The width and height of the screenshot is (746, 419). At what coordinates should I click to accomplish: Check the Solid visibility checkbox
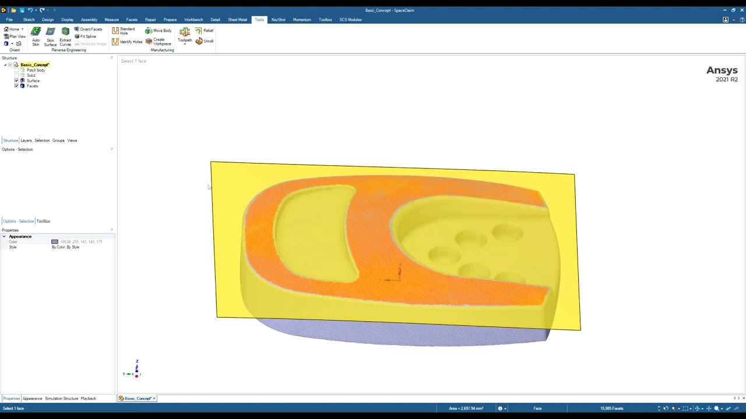click(16, 76)
